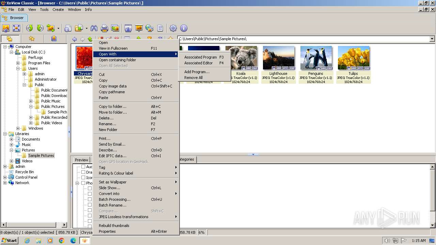Check the 'Pho...' category checkbox
This screenshot has width=436, height=245.
[x=83, y=183]
